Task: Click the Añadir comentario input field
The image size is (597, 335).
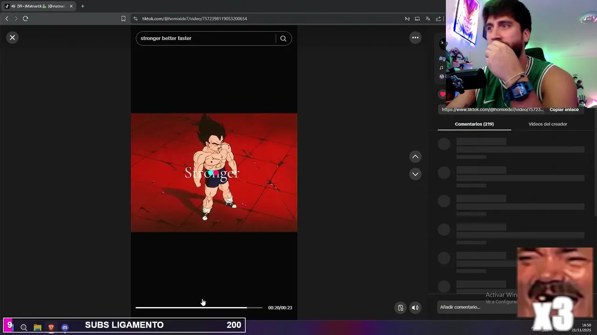Action: pyautogui.click(x=478, y=307)
